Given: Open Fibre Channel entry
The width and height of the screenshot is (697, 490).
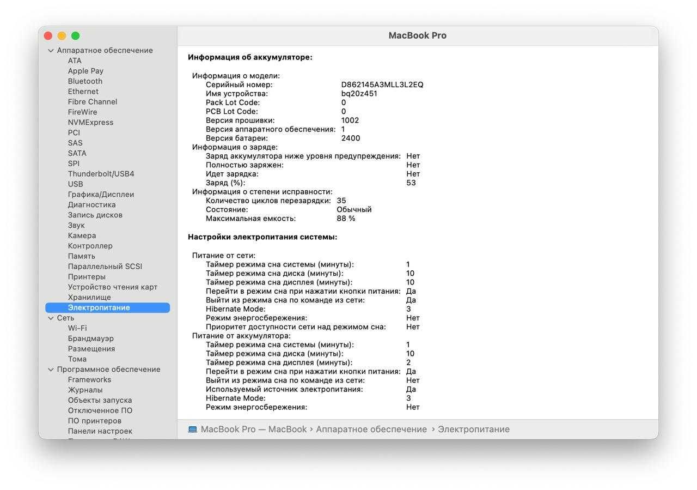Looking at the screenshot, I should (x=93, y=102).
